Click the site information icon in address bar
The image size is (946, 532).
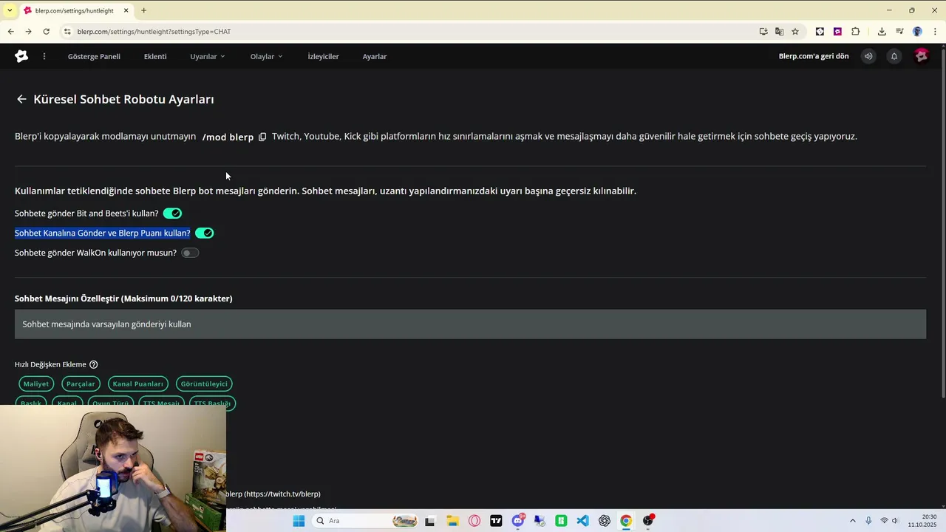click(67, 32)
